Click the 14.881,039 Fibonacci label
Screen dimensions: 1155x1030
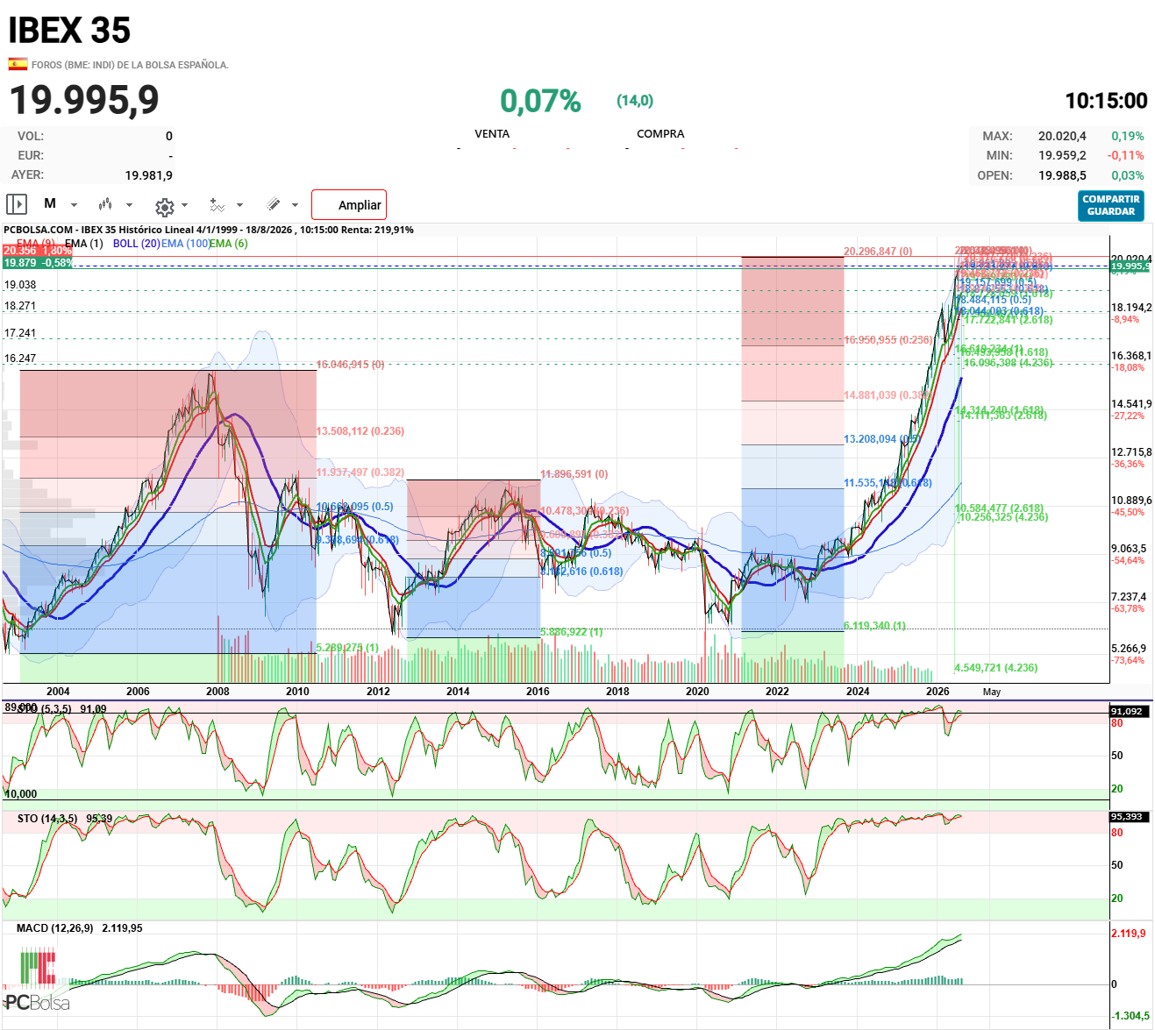click(887, 395)
